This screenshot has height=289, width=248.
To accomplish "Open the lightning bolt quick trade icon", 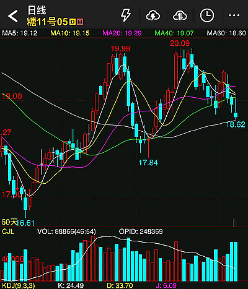I will [x=126, y=15].
